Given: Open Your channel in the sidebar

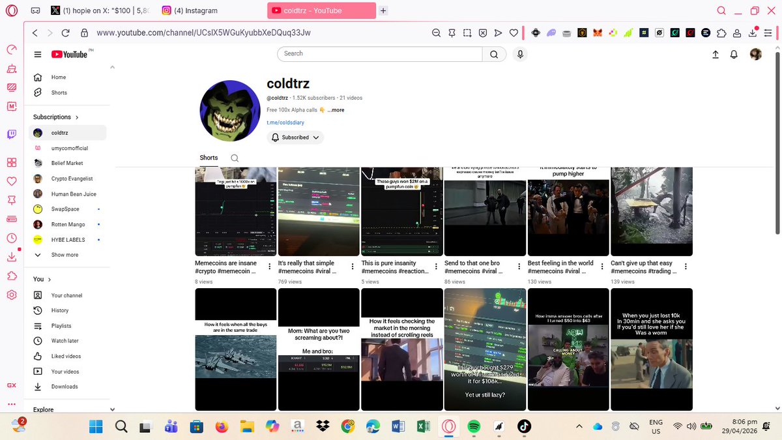Looking at the screenshot, I should click(x=66, y=295).
